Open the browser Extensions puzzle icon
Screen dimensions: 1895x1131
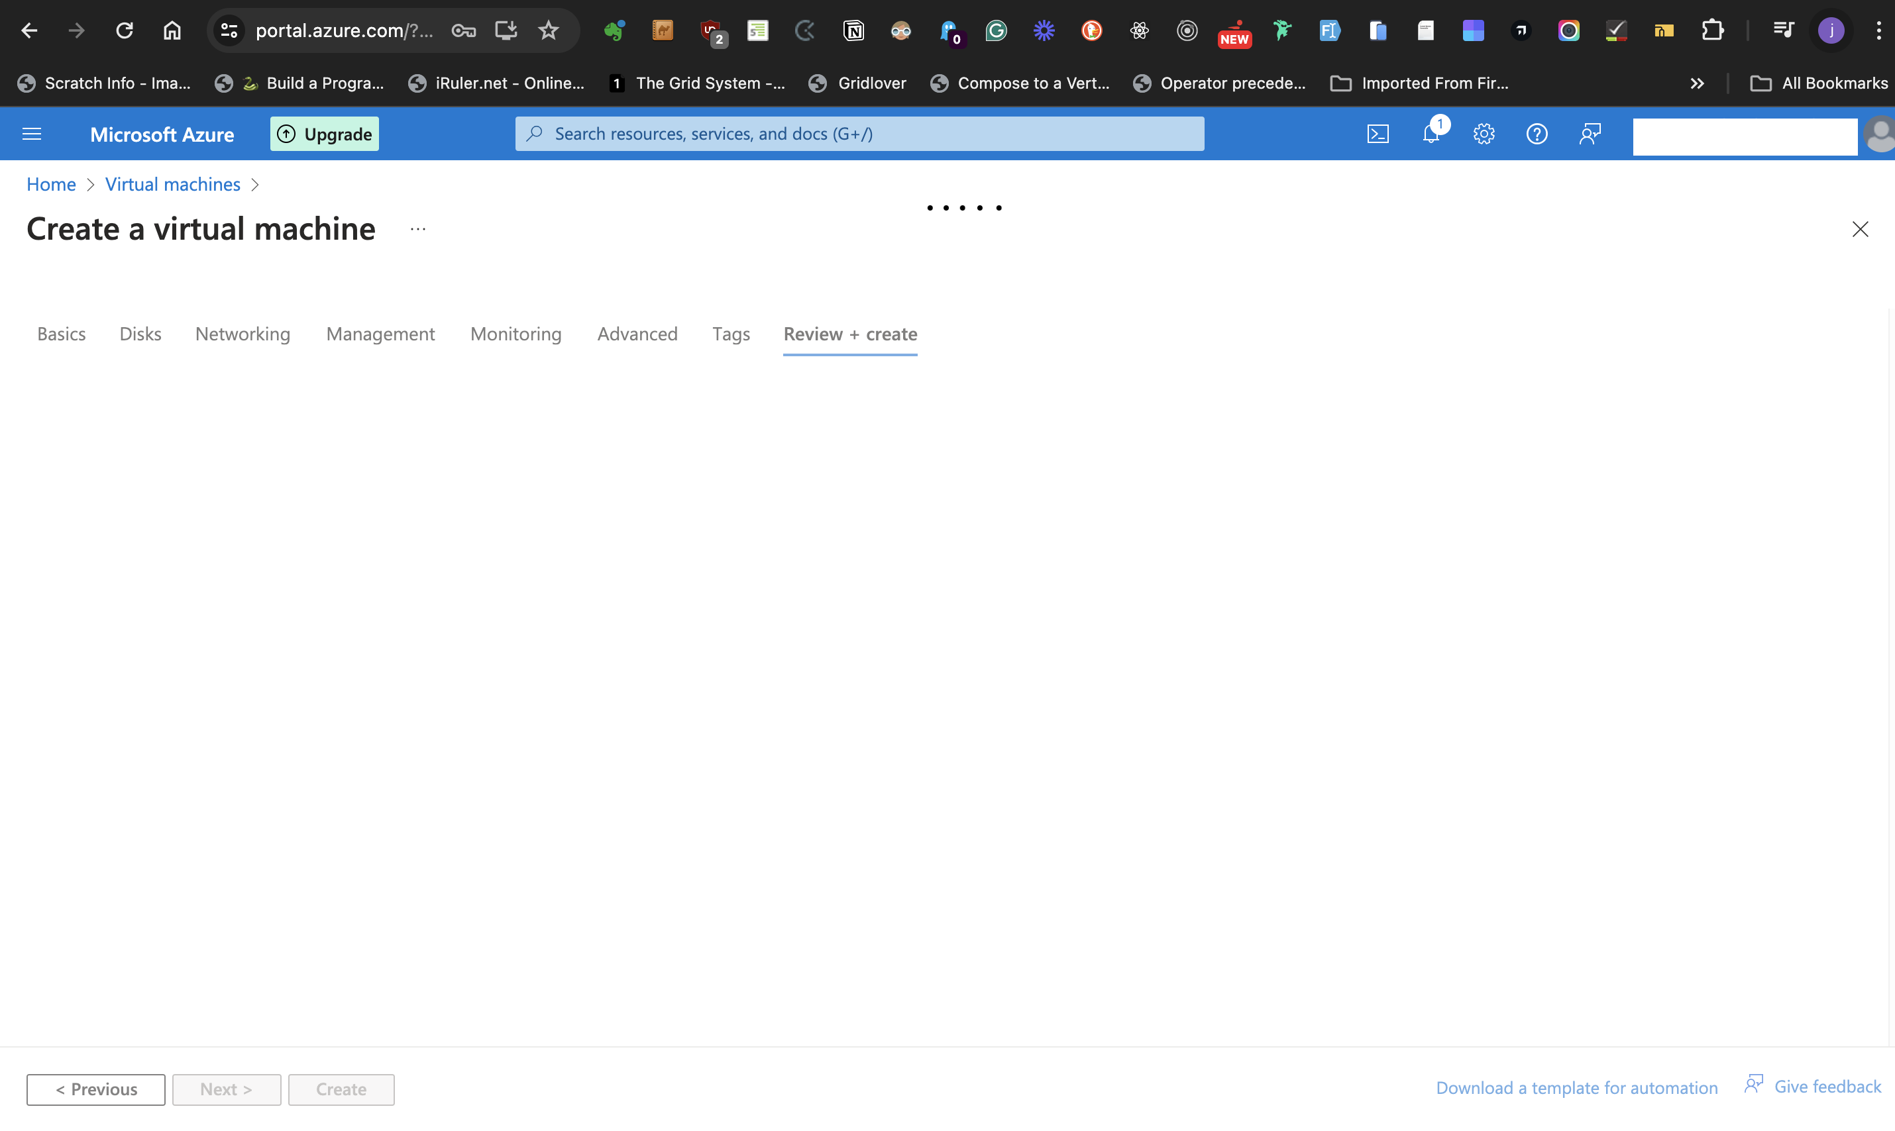pos(1712,30)
